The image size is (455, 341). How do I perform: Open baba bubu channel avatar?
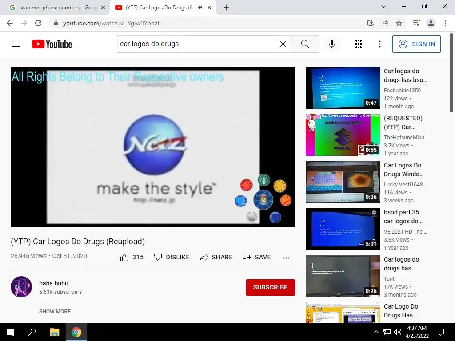click(x=21, y=287)
